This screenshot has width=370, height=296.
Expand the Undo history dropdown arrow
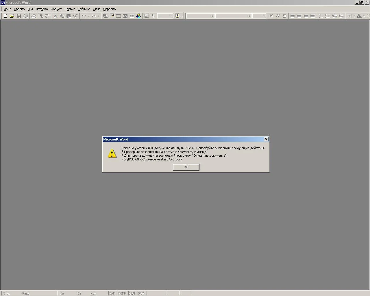click(x=88, y=16)
